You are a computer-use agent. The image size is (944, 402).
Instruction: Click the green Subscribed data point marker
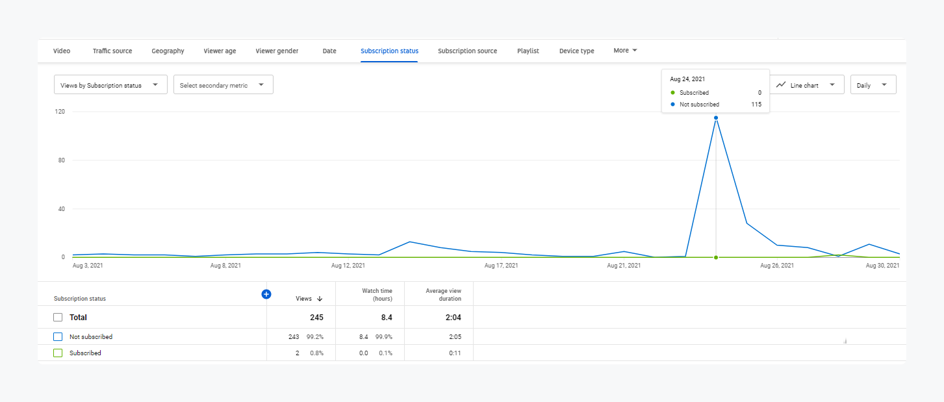[716, 258]
